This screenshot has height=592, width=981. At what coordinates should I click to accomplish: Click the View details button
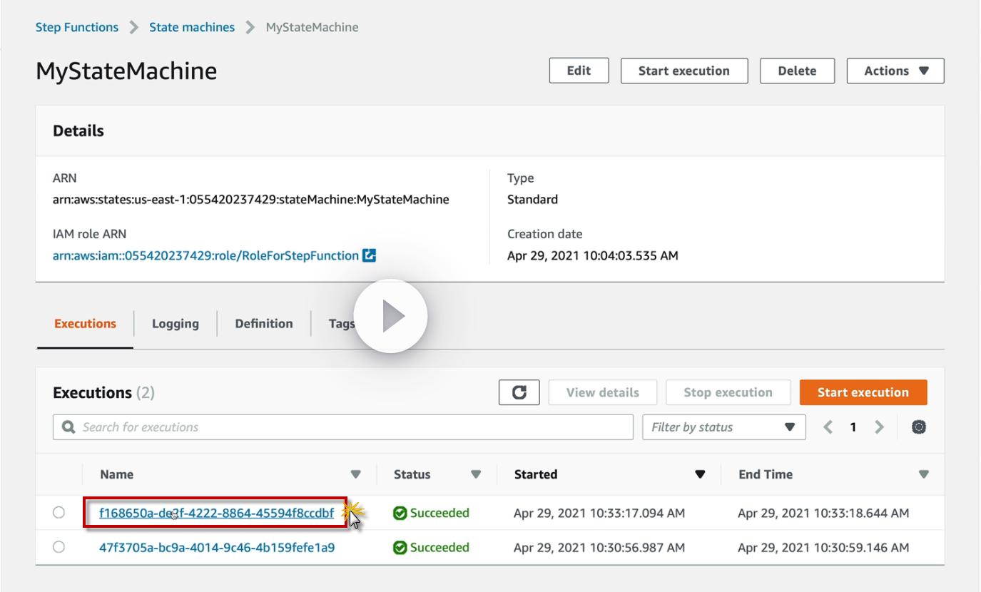click(603, 392)
